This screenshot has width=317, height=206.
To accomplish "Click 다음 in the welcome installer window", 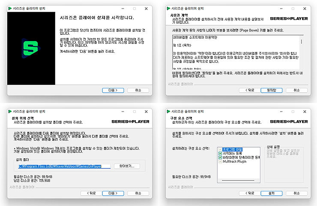I will pos(113,90).
